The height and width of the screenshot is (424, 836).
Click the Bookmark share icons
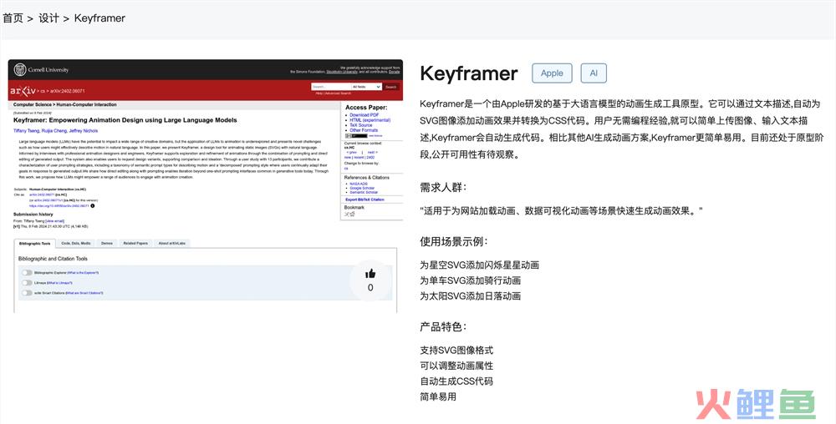tap(349, 214)
